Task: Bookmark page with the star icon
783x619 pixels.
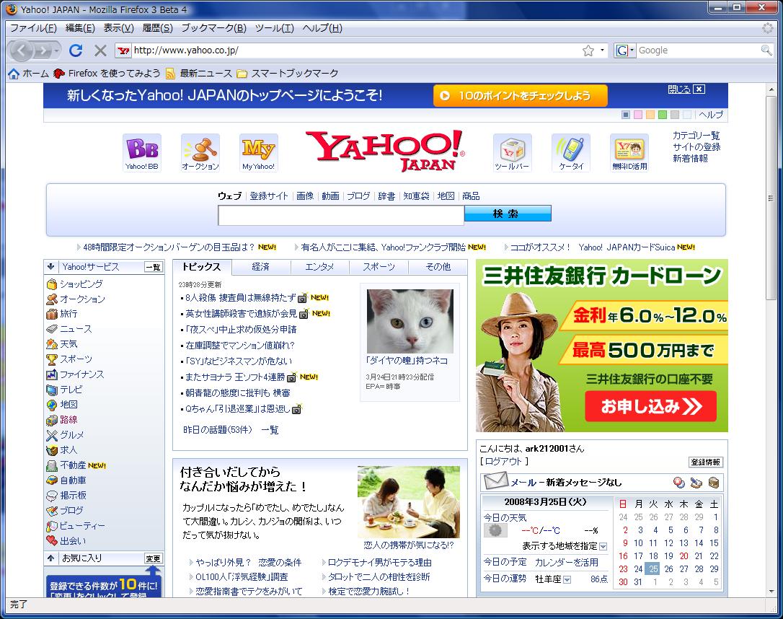Action: [x=588, y=51]
